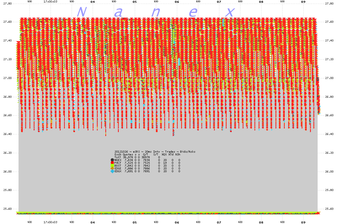The height and width of the screenshot is (224, 337).
Task: Select the green BOST legend square
Action: [x=112, y=165]
